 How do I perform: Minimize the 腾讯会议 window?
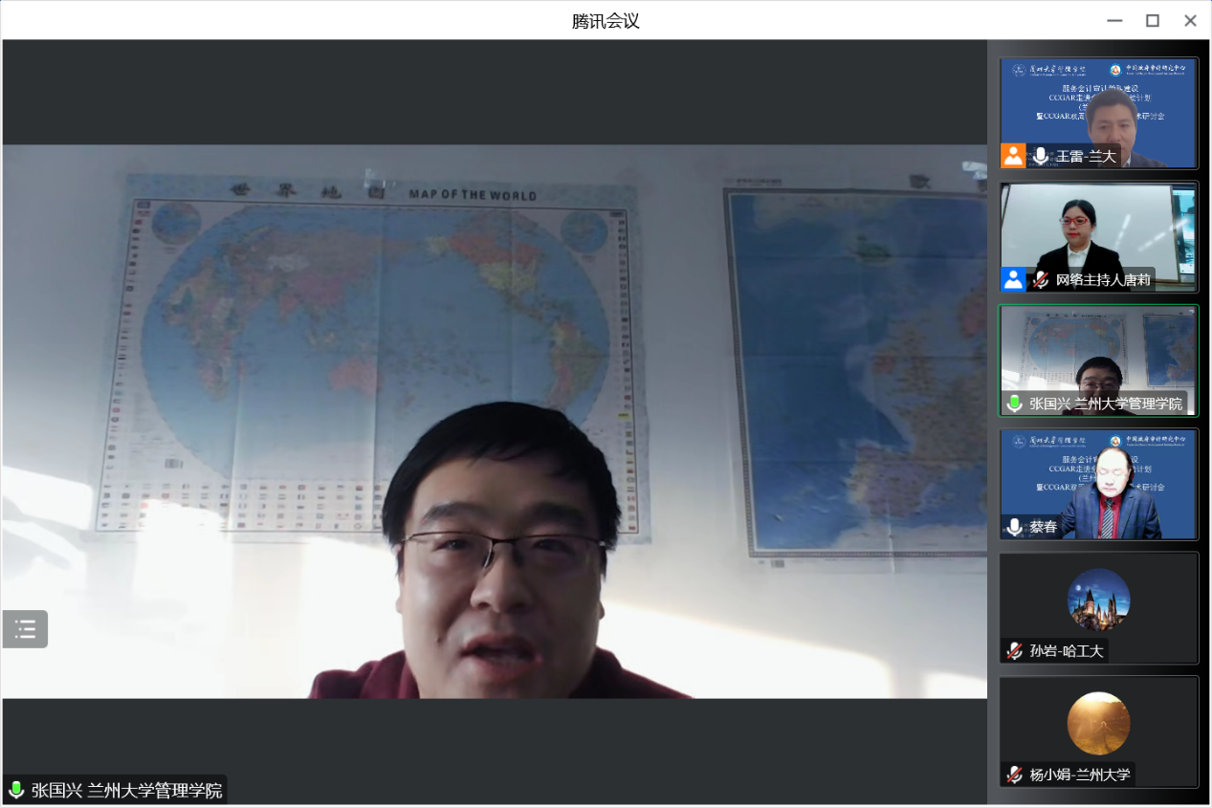(1114, 20)
